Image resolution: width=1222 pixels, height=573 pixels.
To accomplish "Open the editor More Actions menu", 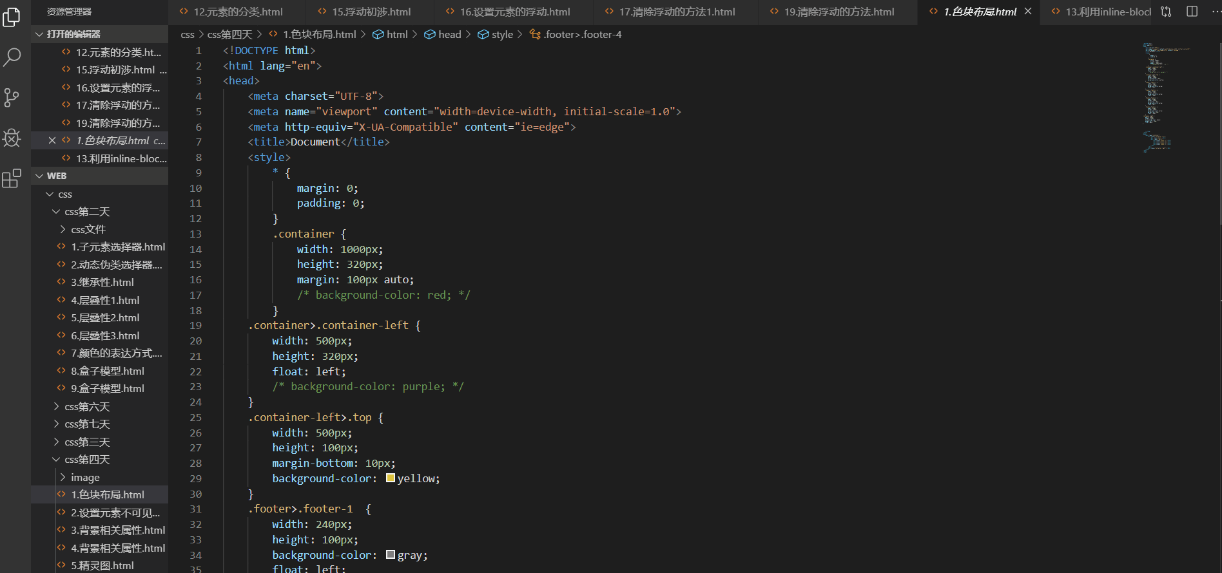I will tap(1216, 12).
